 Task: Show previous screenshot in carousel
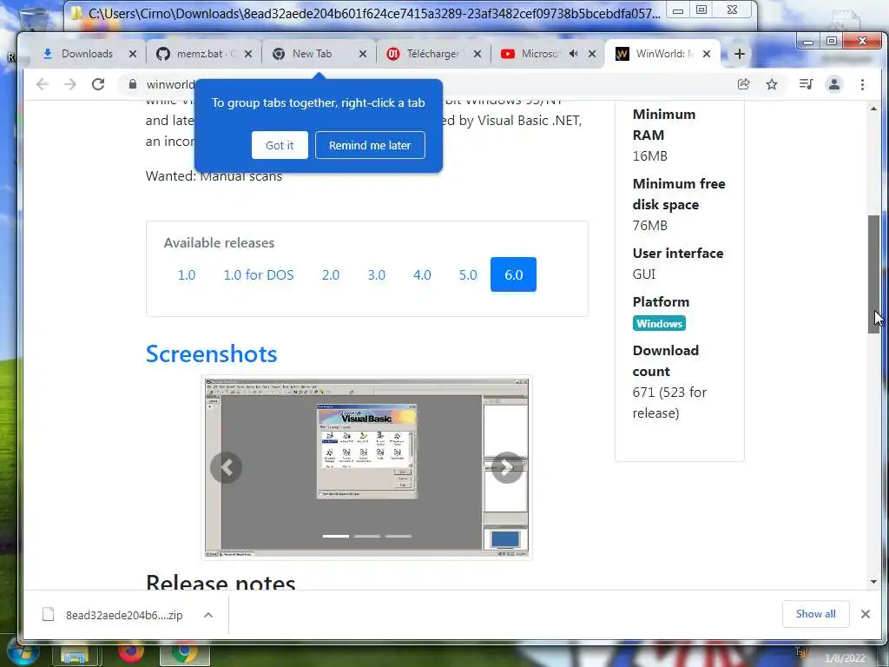[227, 467]
